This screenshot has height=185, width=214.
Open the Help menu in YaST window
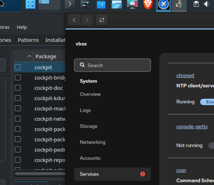22,27
